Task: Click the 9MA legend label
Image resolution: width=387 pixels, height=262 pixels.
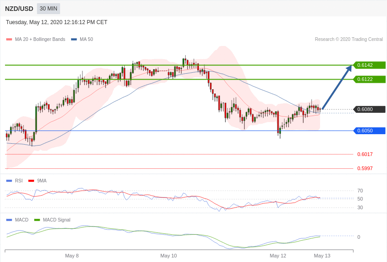Action: coord(42,181)
